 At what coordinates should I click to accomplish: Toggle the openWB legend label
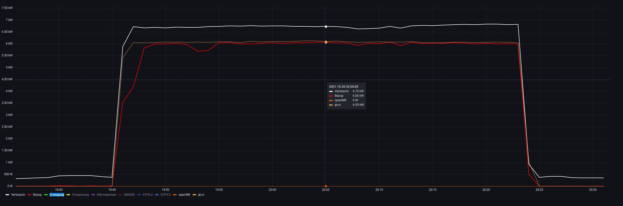click(184, 195)
